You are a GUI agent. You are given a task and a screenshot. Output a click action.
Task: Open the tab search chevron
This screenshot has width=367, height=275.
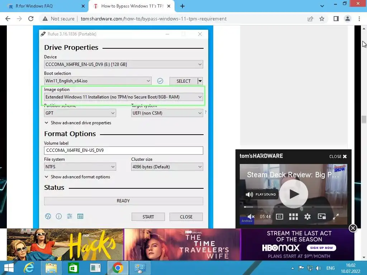pyautogui.click(x=322, y=6)
